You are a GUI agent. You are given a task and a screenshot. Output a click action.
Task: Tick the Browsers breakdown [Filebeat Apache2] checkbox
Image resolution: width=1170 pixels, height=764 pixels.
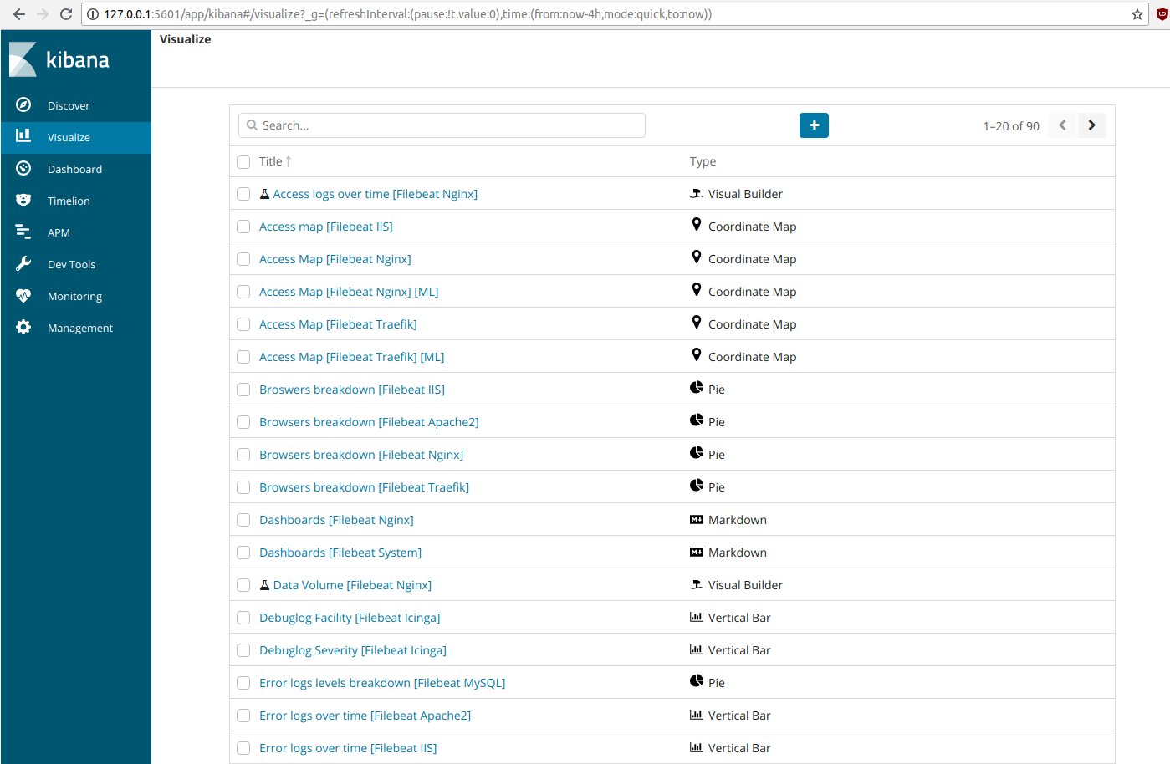coord(243,422)
